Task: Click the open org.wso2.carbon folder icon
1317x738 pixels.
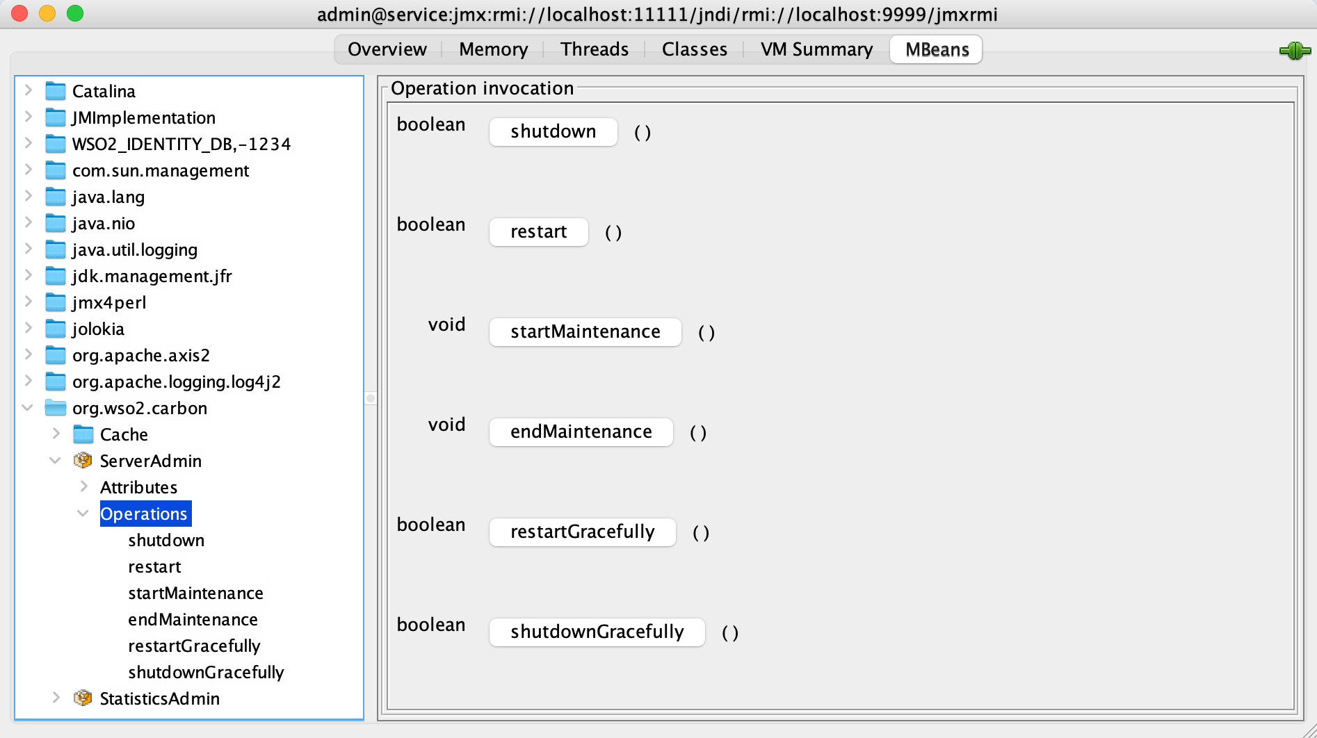Action: coord(56,408)
